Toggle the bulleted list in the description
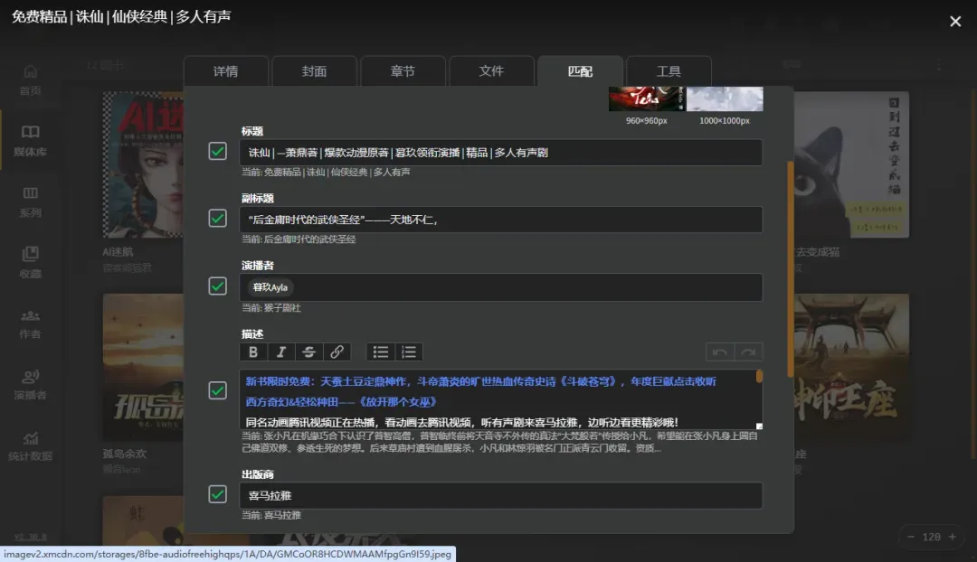The image size is (977, 562). tap(380, 351)
